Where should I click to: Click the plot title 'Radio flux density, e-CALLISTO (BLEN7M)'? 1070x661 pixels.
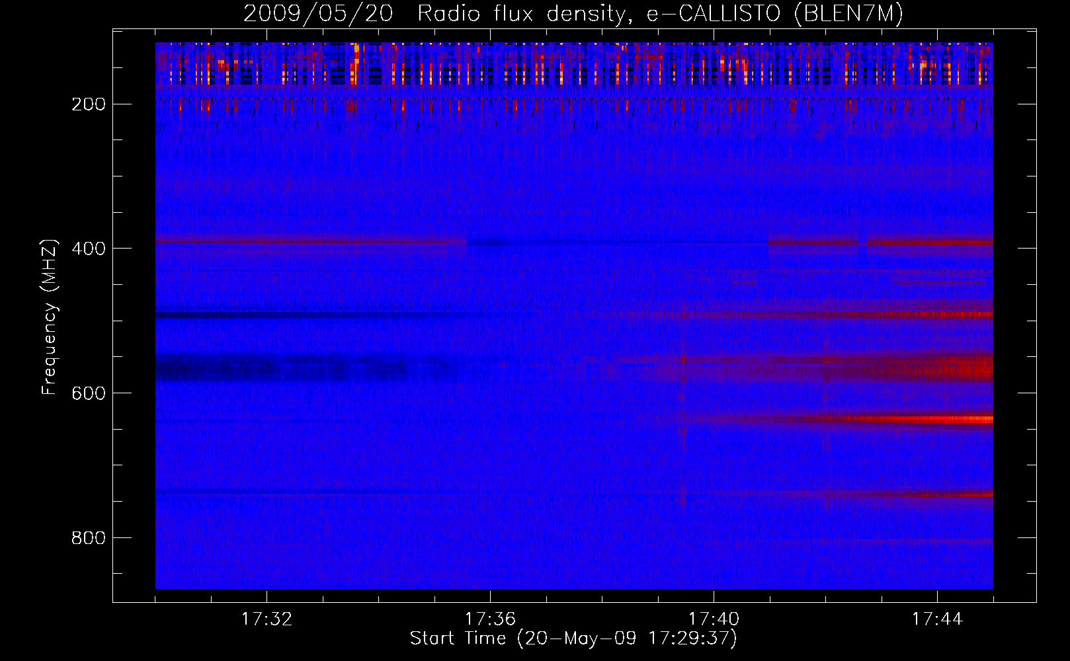pyautogui.click(x=660, y=14)
